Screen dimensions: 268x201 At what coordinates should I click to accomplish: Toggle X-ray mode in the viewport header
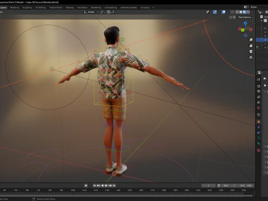[232, 12]
